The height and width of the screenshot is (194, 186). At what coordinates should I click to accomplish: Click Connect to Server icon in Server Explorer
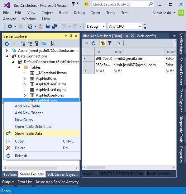tap(30, 43)
